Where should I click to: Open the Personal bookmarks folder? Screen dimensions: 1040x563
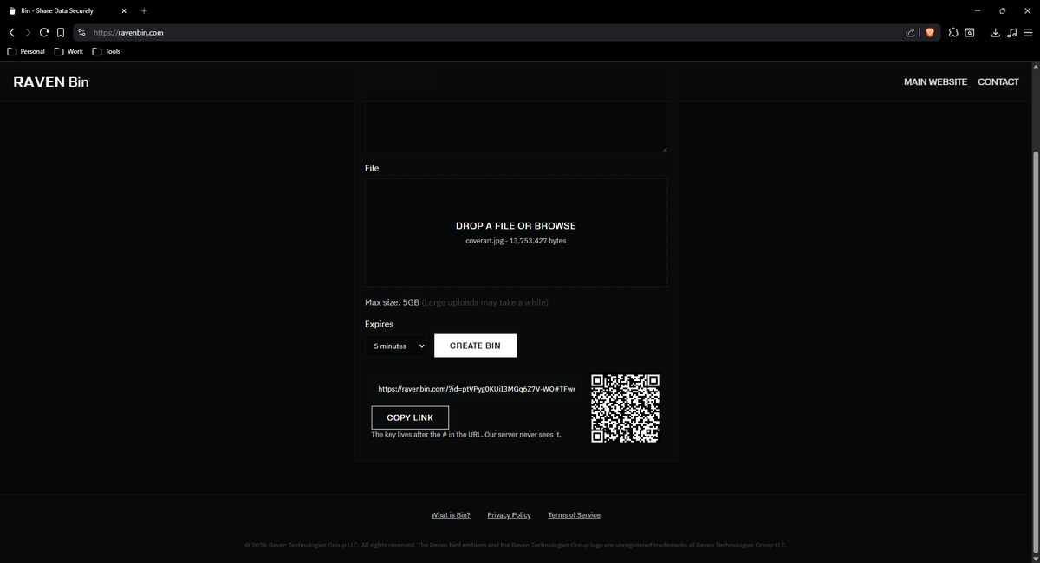pyautogui.click(x=26, y=51)
